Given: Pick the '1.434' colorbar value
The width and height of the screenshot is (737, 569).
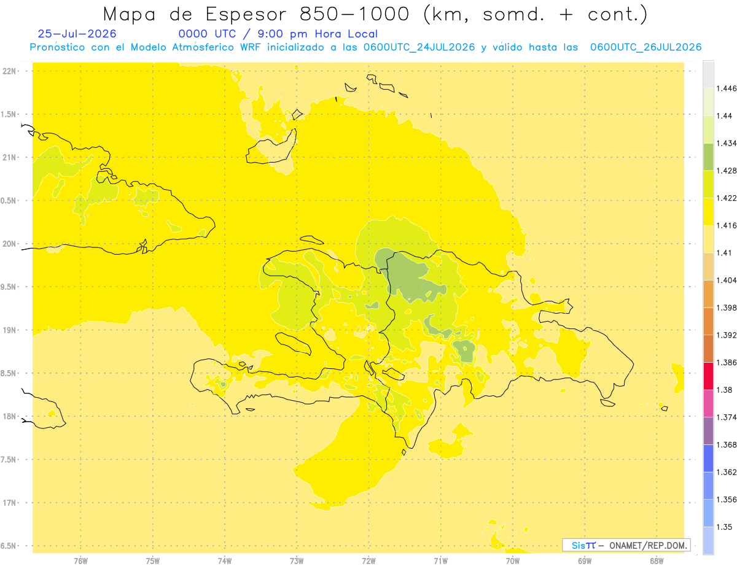Looking at the screenshot, I should click(x=727, y=143).
